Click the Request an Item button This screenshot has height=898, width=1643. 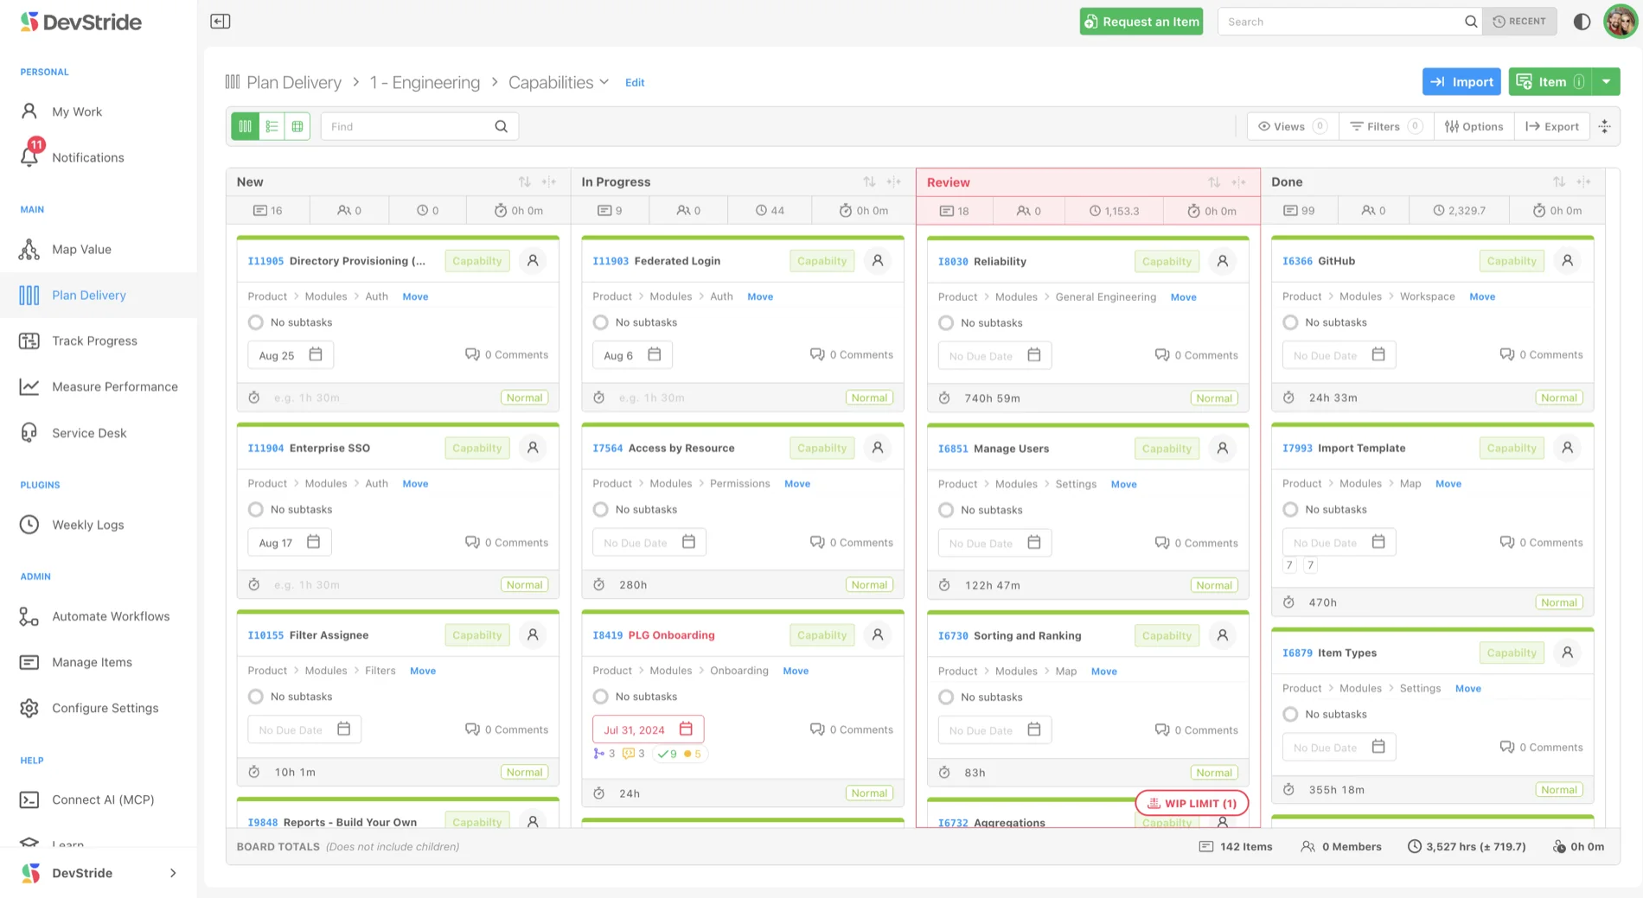pyautogui.click(x=1141, y=22)
